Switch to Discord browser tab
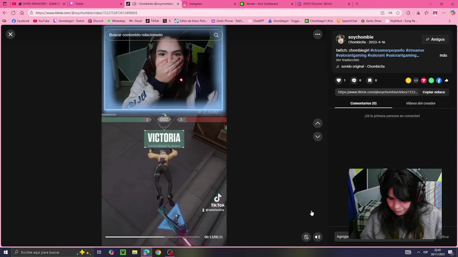458x257 pixels. tap(324, 4)
